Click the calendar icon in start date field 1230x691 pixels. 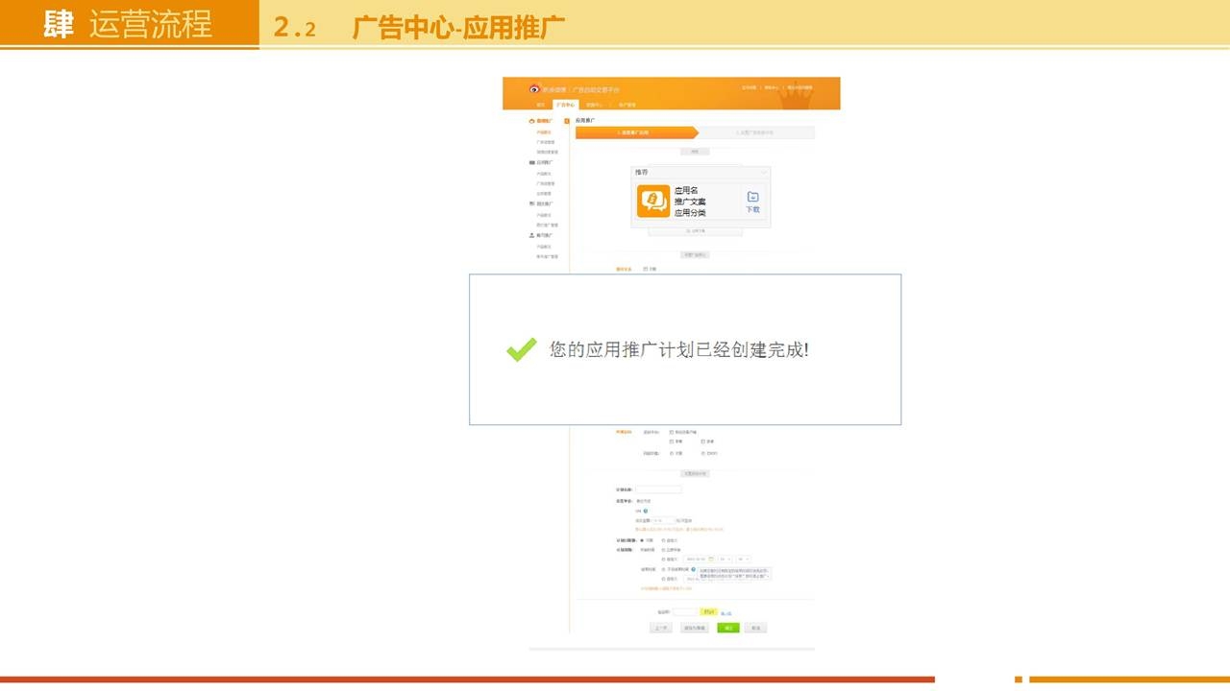(x=711, y=559)
